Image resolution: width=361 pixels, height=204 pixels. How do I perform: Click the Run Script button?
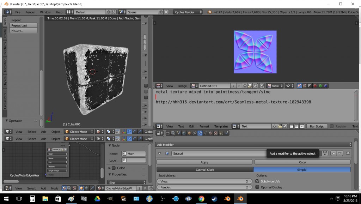pos(317,126)
